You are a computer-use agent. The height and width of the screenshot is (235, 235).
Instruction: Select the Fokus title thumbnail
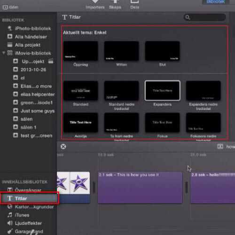coord(162,122)
